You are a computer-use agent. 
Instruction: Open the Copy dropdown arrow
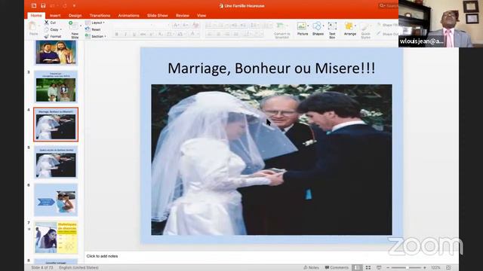(61, 29)
